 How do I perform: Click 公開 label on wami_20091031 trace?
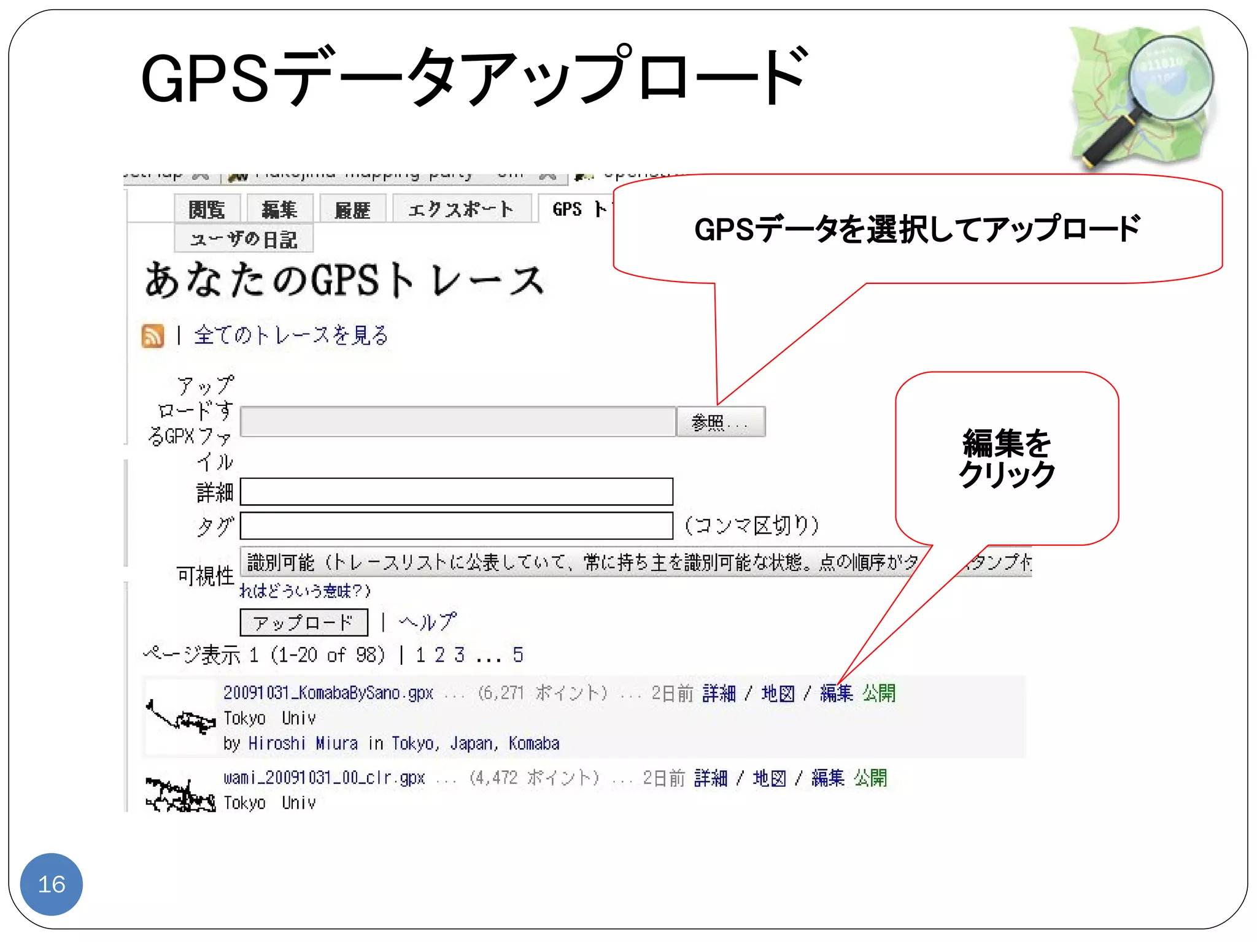click(x=870, y=778)
